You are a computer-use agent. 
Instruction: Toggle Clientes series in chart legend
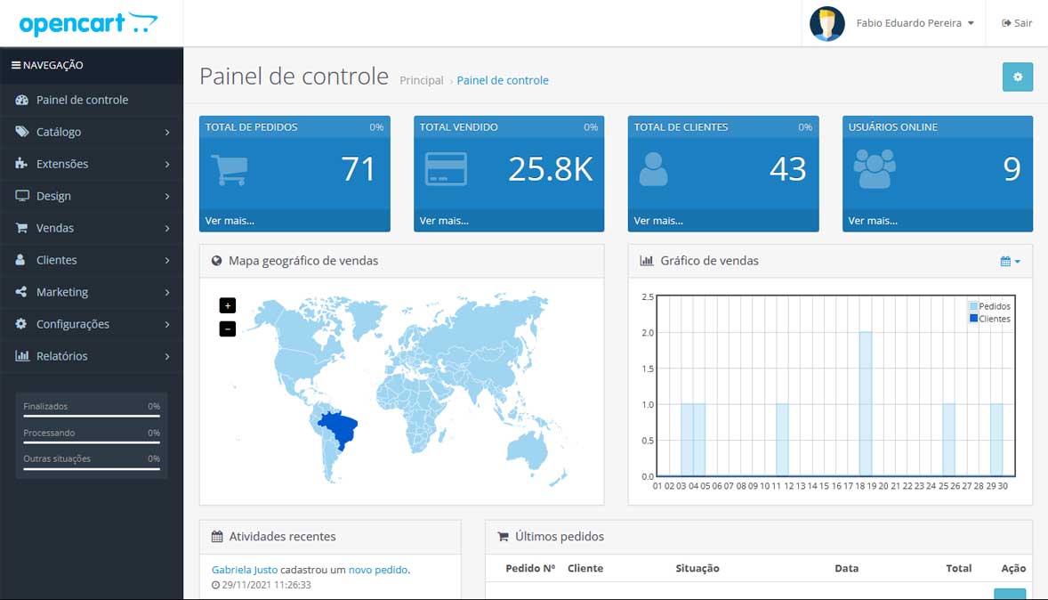pos(993,319)
